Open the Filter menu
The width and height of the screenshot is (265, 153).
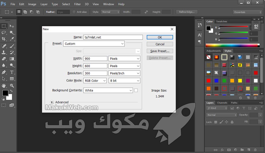click(77, 4)
